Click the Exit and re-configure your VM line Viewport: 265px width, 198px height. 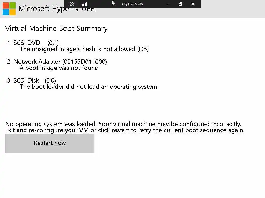pyautogui.click(x=125, y=130)
